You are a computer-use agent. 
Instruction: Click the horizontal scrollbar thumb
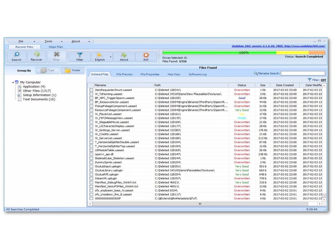200,204
